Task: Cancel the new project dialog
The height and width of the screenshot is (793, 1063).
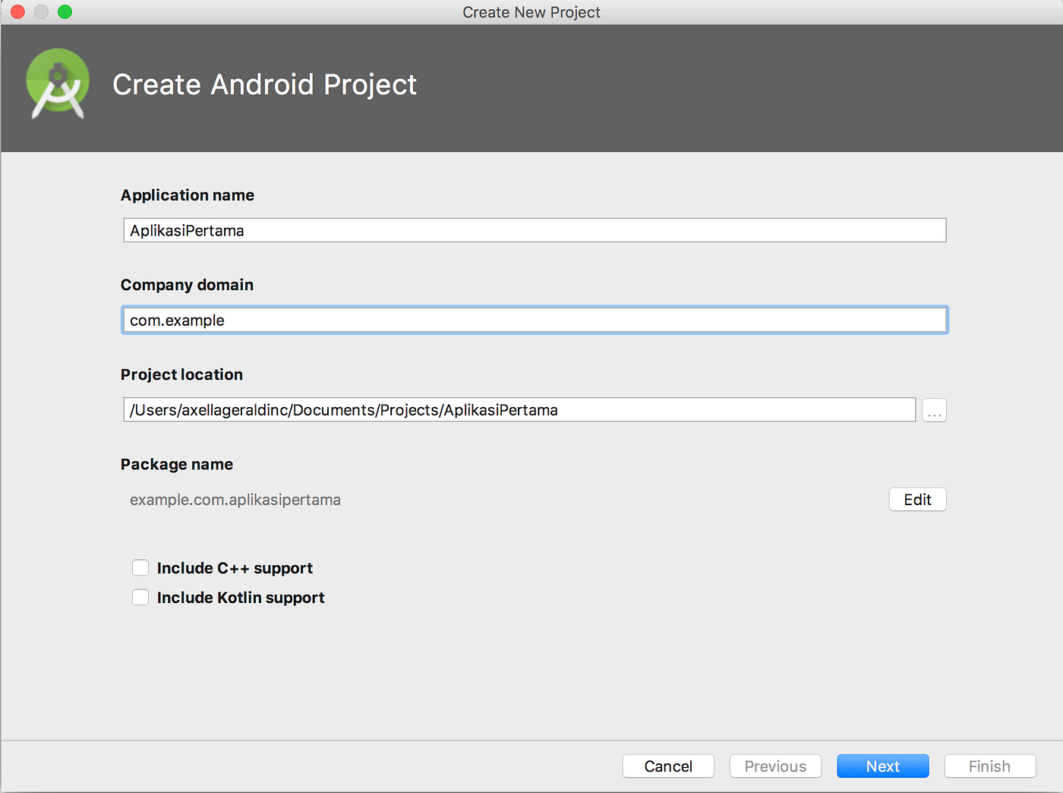Action: coord(667,766)
